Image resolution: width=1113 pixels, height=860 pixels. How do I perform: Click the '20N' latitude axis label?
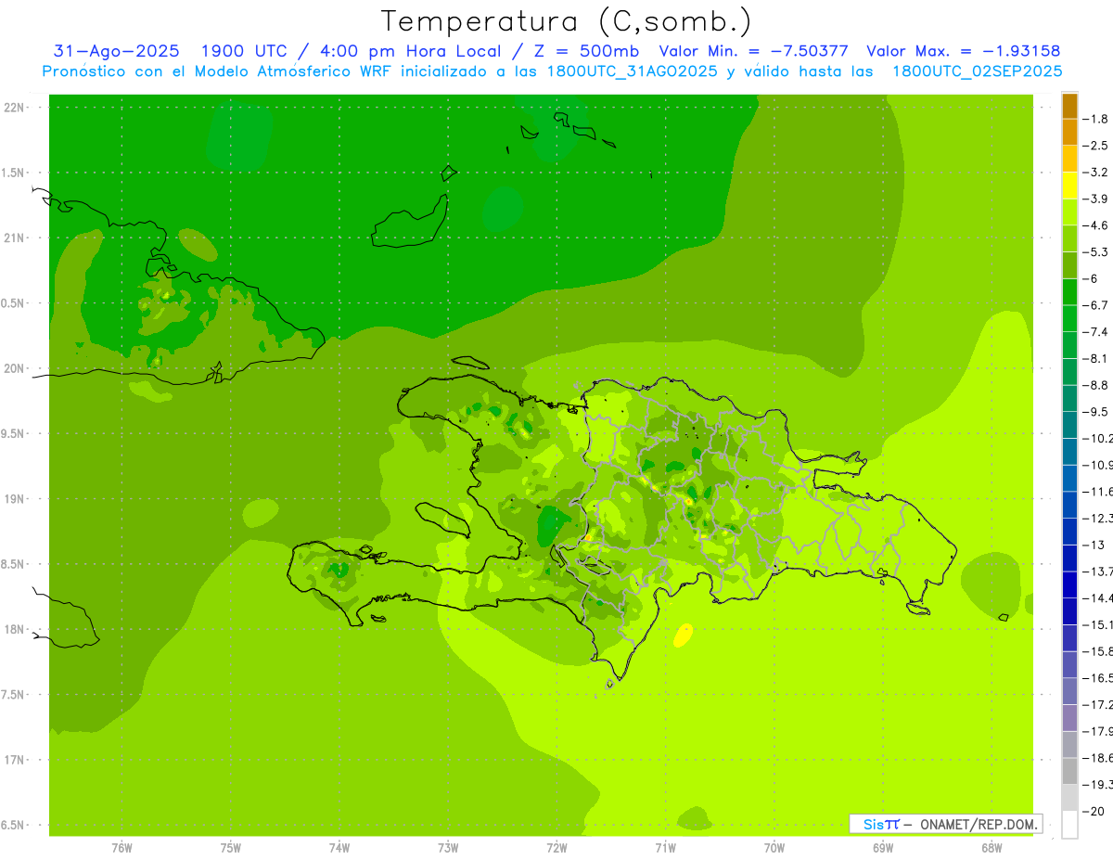click(x=14, y=368)
